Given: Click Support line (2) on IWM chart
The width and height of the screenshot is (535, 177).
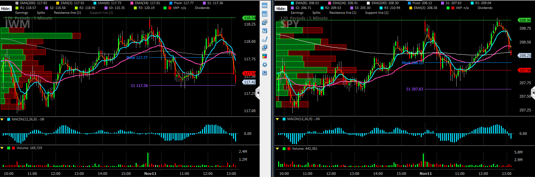Looking at the screenshot, I should 101,12.
